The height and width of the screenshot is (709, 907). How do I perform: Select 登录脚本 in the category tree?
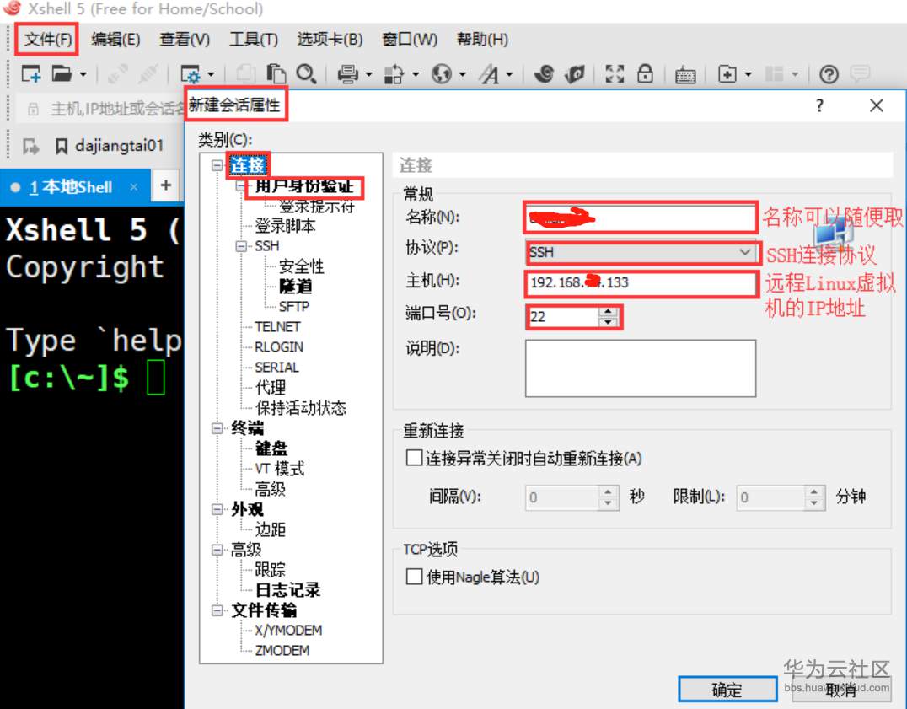[285, 226]
